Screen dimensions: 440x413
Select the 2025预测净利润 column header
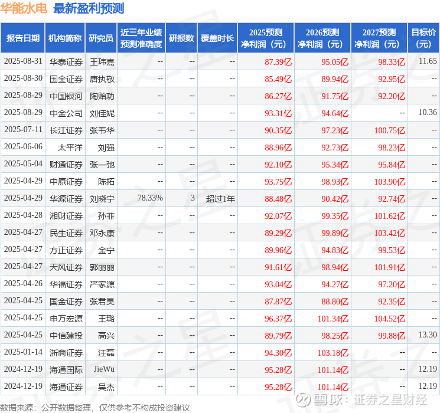[x=266, y=38]
